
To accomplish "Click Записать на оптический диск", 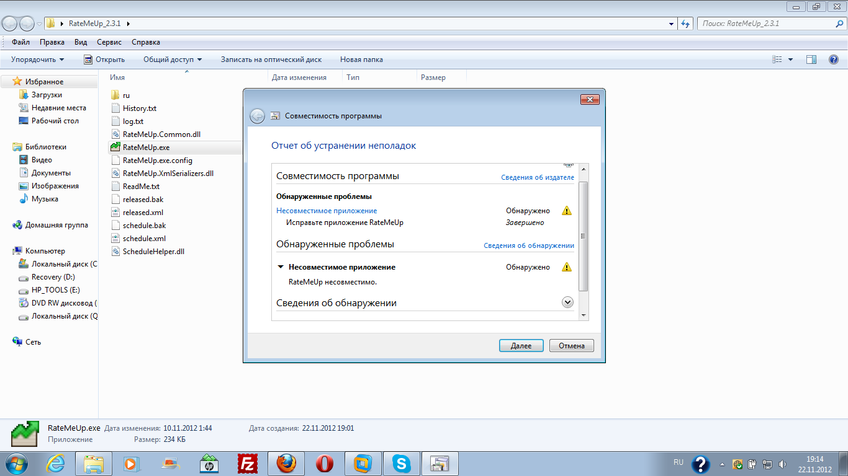I will (271, 59).
